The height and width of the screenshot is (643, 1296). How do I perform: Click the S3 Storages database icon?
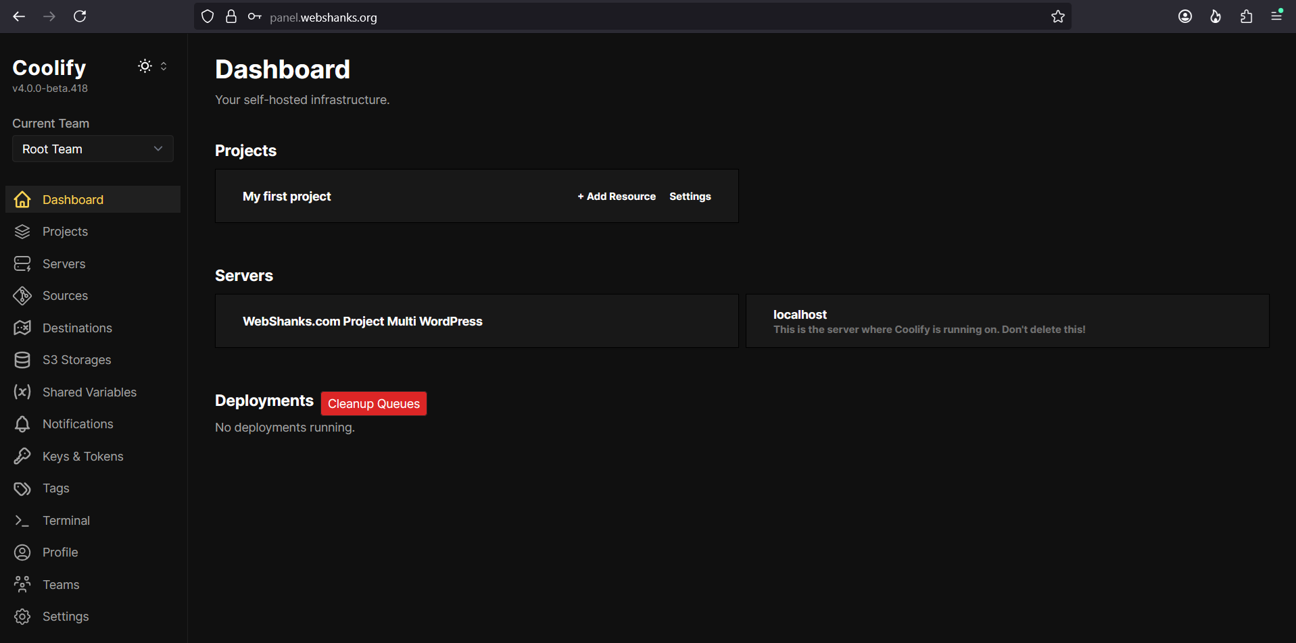22,360
